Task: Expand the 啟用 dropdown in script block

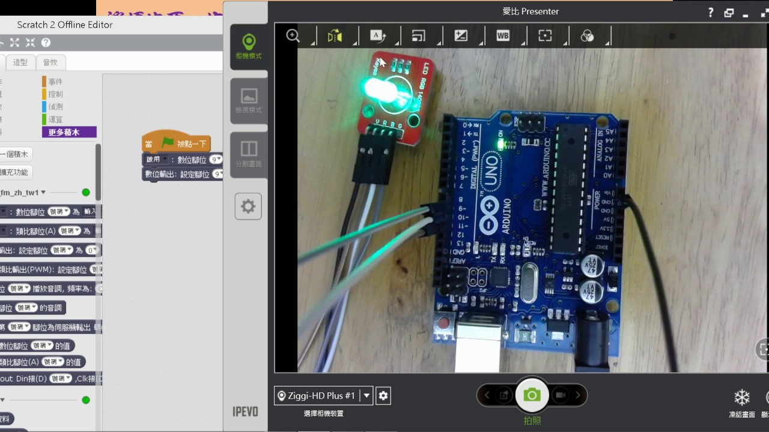Action: (165, 160)
